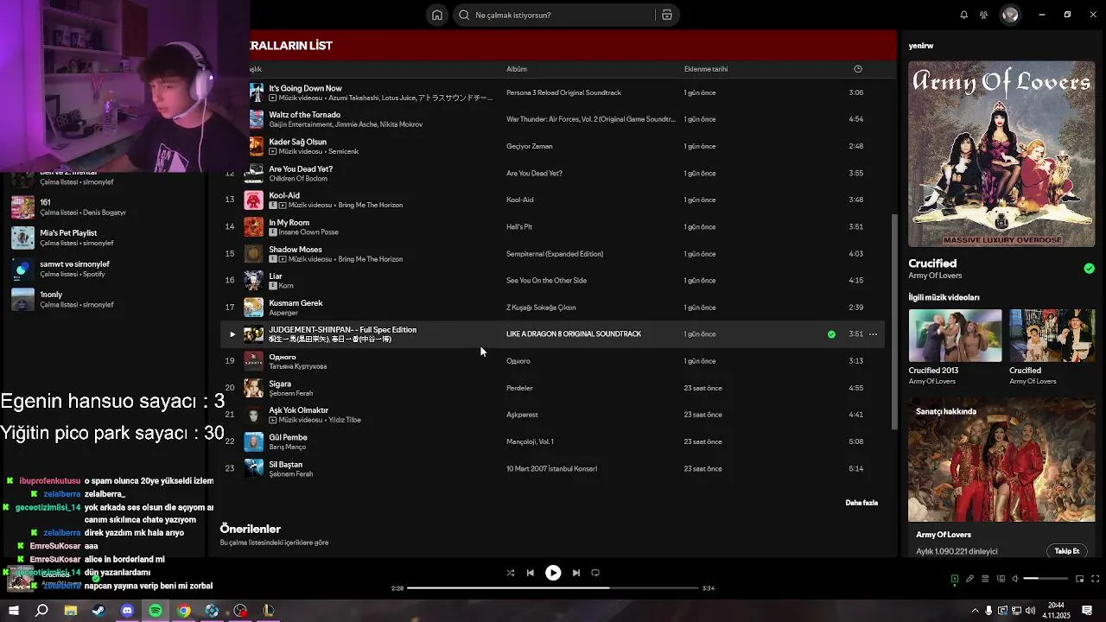
Task: Open File Explorer from taskbar
Action: pos(71,611)
